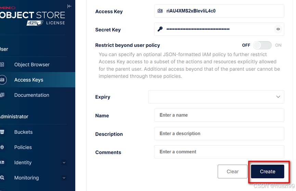Focus the Name input field

219,115
